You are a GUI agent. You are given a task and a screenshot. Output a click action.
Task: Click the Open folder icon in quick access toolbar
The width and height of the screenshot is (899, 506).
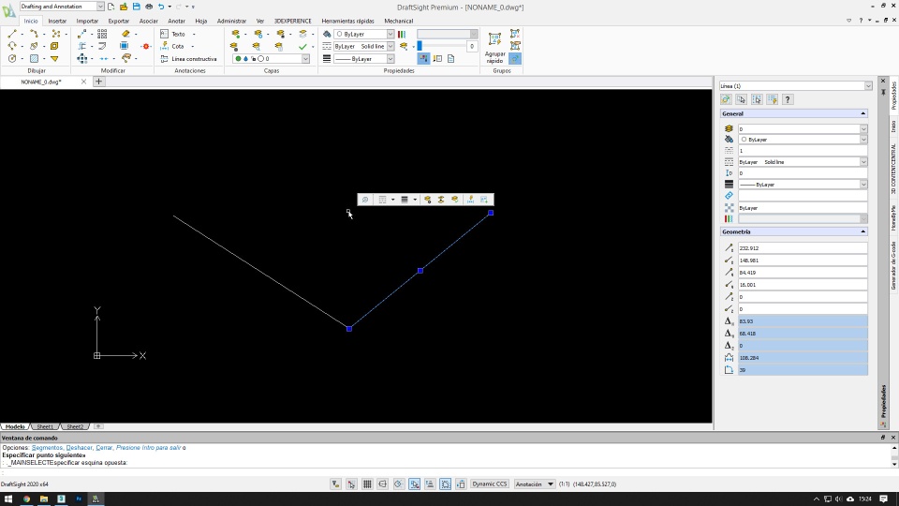pos(124,7)
